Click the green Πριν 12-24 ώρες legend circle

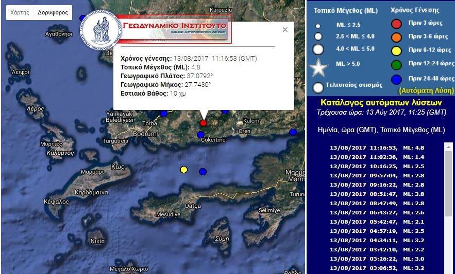(396, 65)
